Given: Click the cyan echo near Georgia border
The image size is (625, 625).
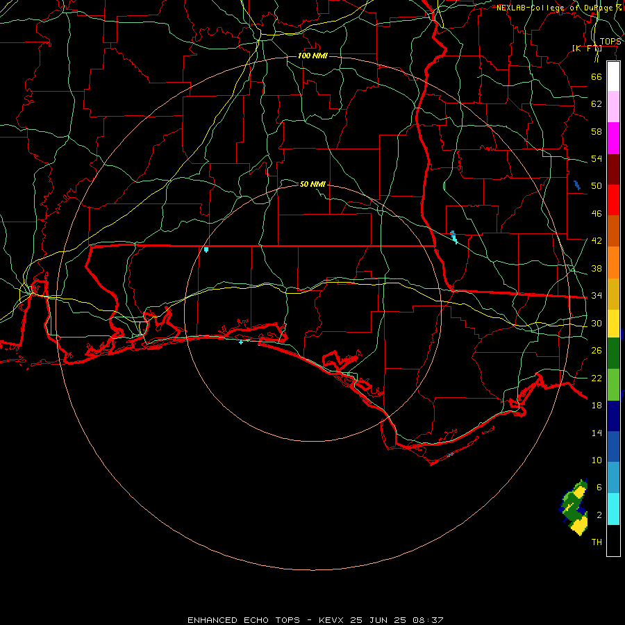Looking at the screenshot, I should [454, 237].
